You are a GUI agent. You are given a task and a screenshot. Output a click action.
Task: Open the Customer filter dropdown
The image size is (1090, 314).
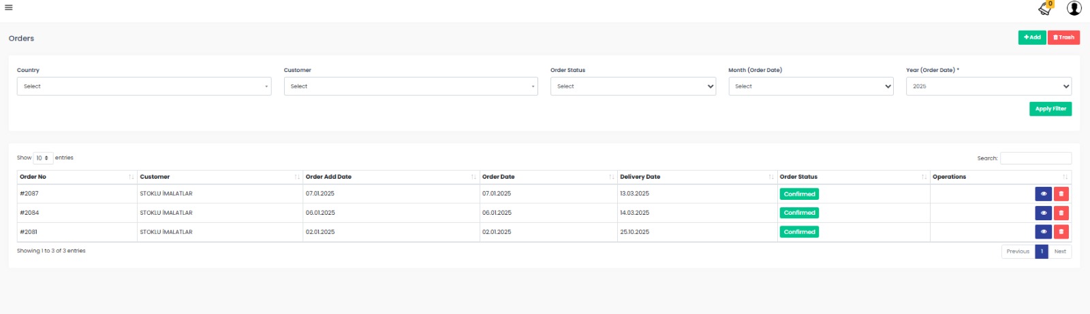(x=411, y=86)
